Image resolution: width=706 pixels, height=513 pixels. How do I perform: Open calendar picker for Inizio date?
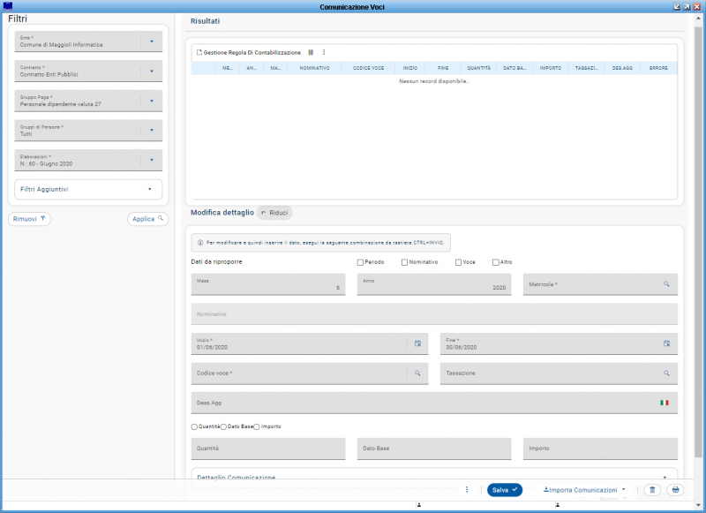tap(418, 343)
